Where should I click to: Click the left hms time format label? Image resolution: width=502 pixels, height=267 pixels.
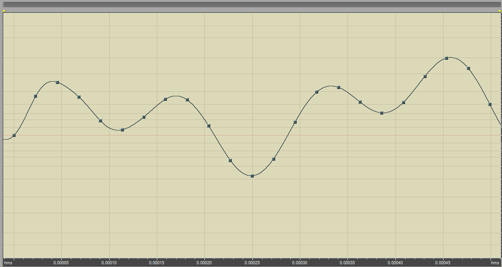click(8, 263)
